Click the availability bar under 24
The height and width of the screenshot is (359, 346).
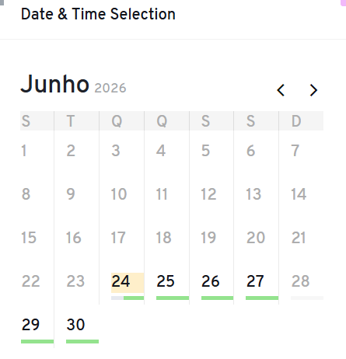pyautogui.click(x=128, y=298)
